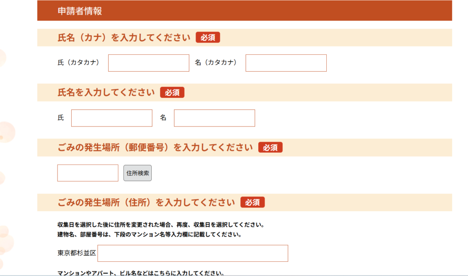
Task: Click the 必須 badge beside the 住所 heading
Action: (253, 202)
